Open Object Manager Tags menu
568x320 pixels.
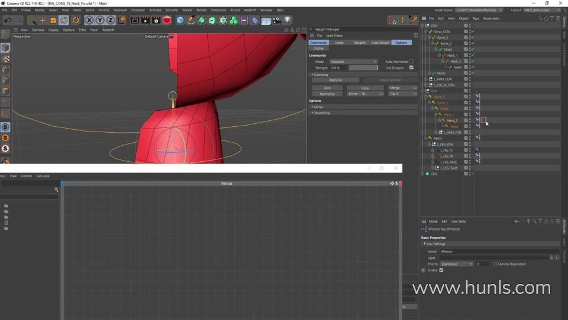pyautogui.click(x=476, y=18)
